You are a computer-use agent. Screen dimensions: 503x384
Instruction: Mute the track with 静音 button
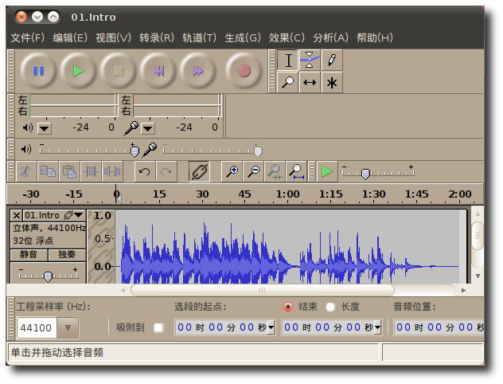tap(29, 255)
